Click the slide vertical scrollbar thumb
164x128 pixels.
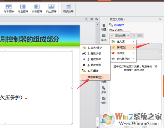click(97, 121)
